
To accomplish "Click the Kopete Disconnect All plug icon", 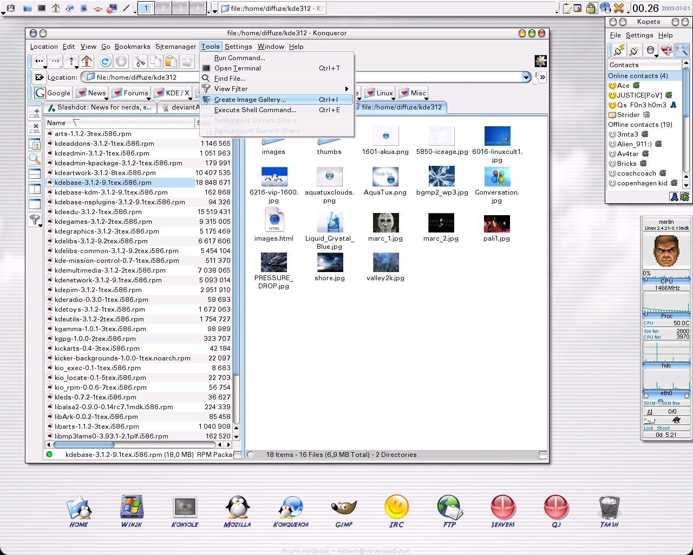I will coord(634,50).
